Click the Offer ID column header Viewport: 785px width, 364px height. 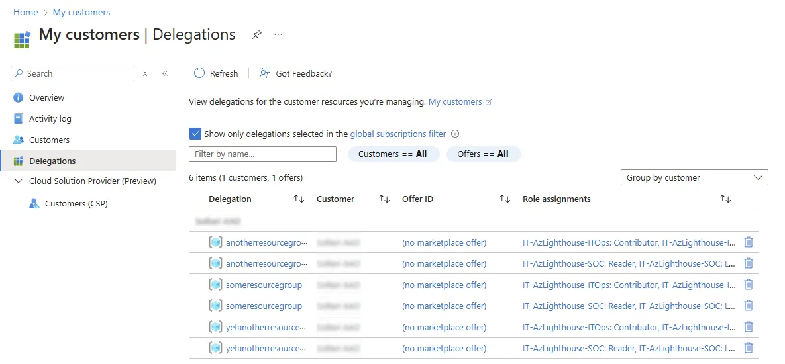417,199
